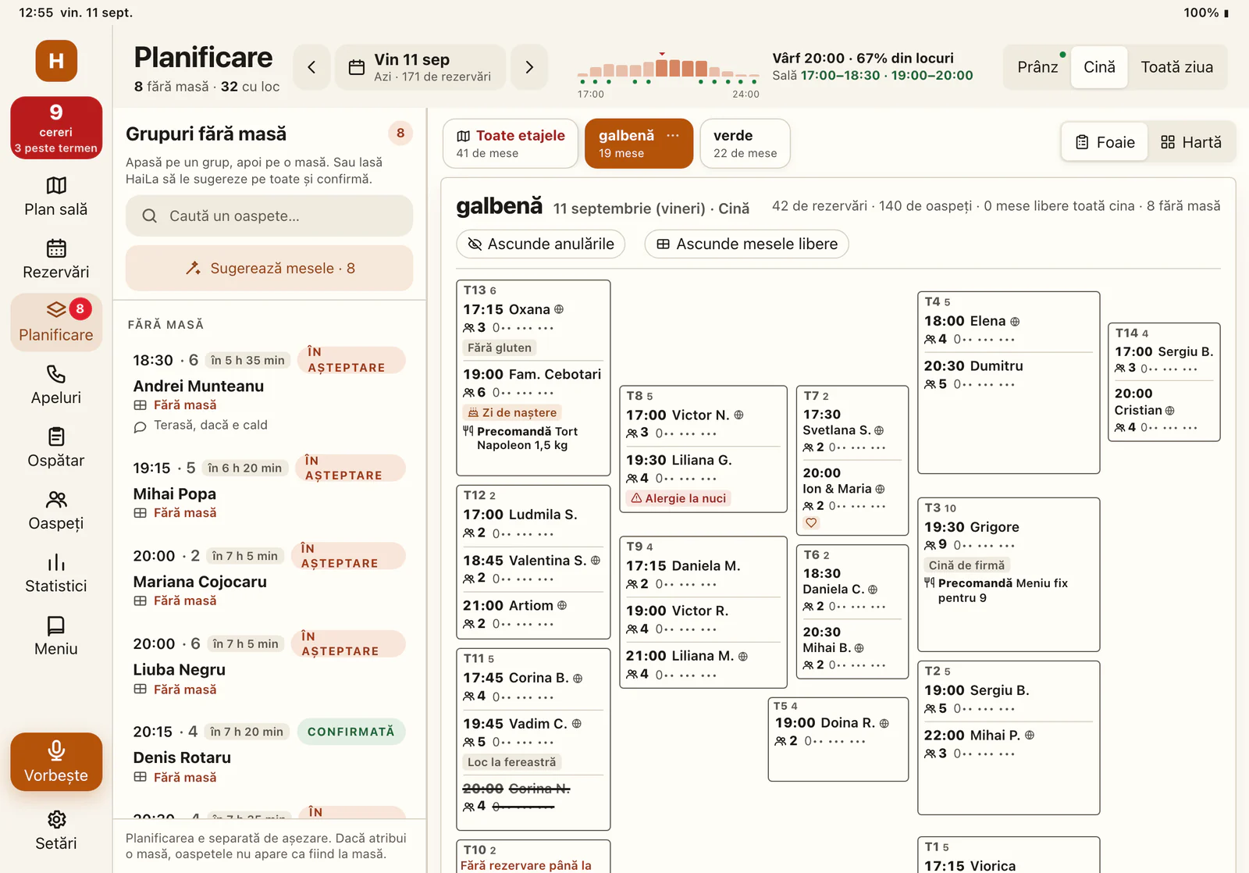Click Sugerează mesele · 8 button

(269, 268)
